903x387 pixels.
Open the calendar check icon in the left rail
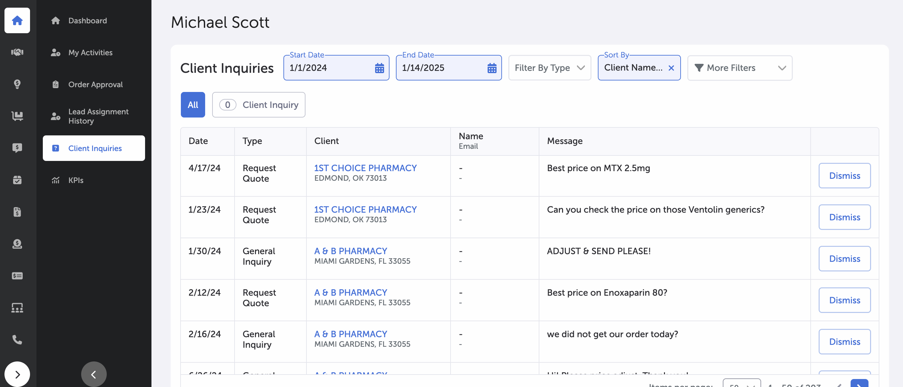tap(17, 180)
